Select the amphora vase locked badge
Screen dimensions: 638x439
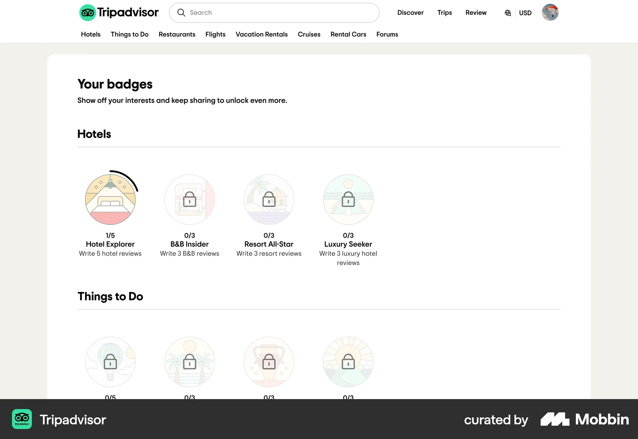coord(269,362)
